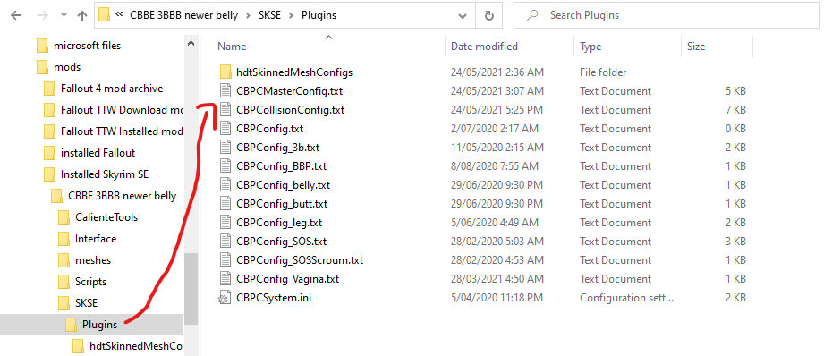The width and height of the screenshot is (824, 356).
Task: Sort by the Type column header
Action: 590,47
